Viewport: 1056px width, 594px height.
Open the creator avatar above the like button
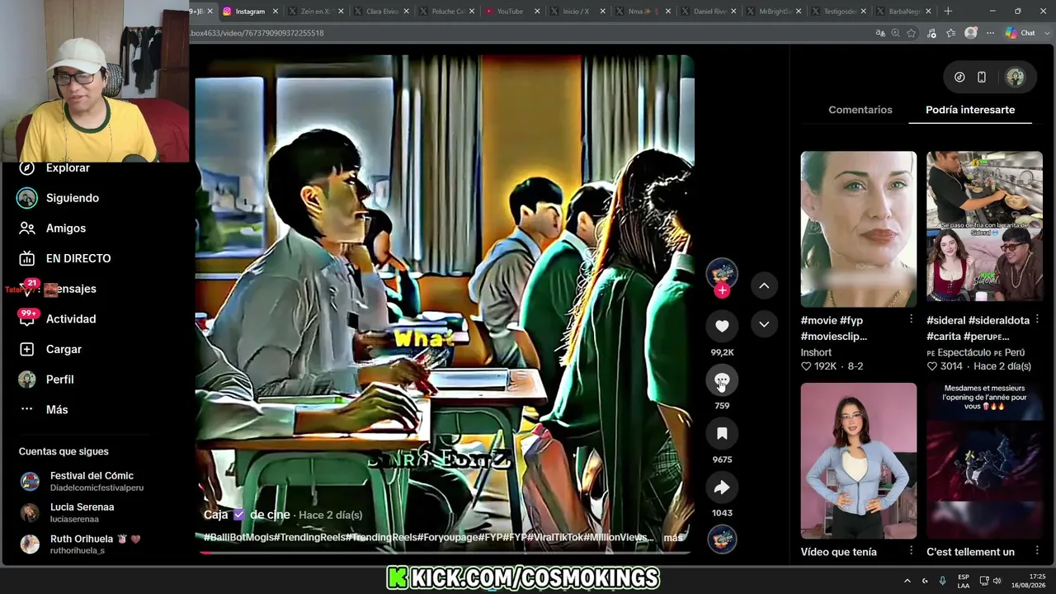coord(722,273)
